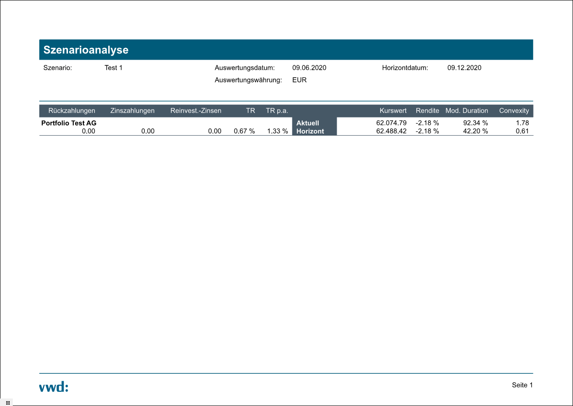Click the Aktuell row label
This screenshot has width=573, height=406.
[x=308, y=123]
